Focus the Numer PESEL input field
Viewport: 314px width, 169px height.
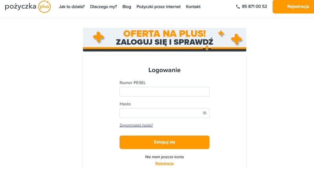coord(164,92)
